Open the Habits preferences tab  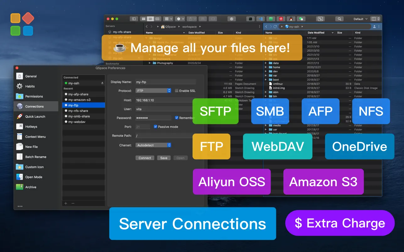point(36,86)
